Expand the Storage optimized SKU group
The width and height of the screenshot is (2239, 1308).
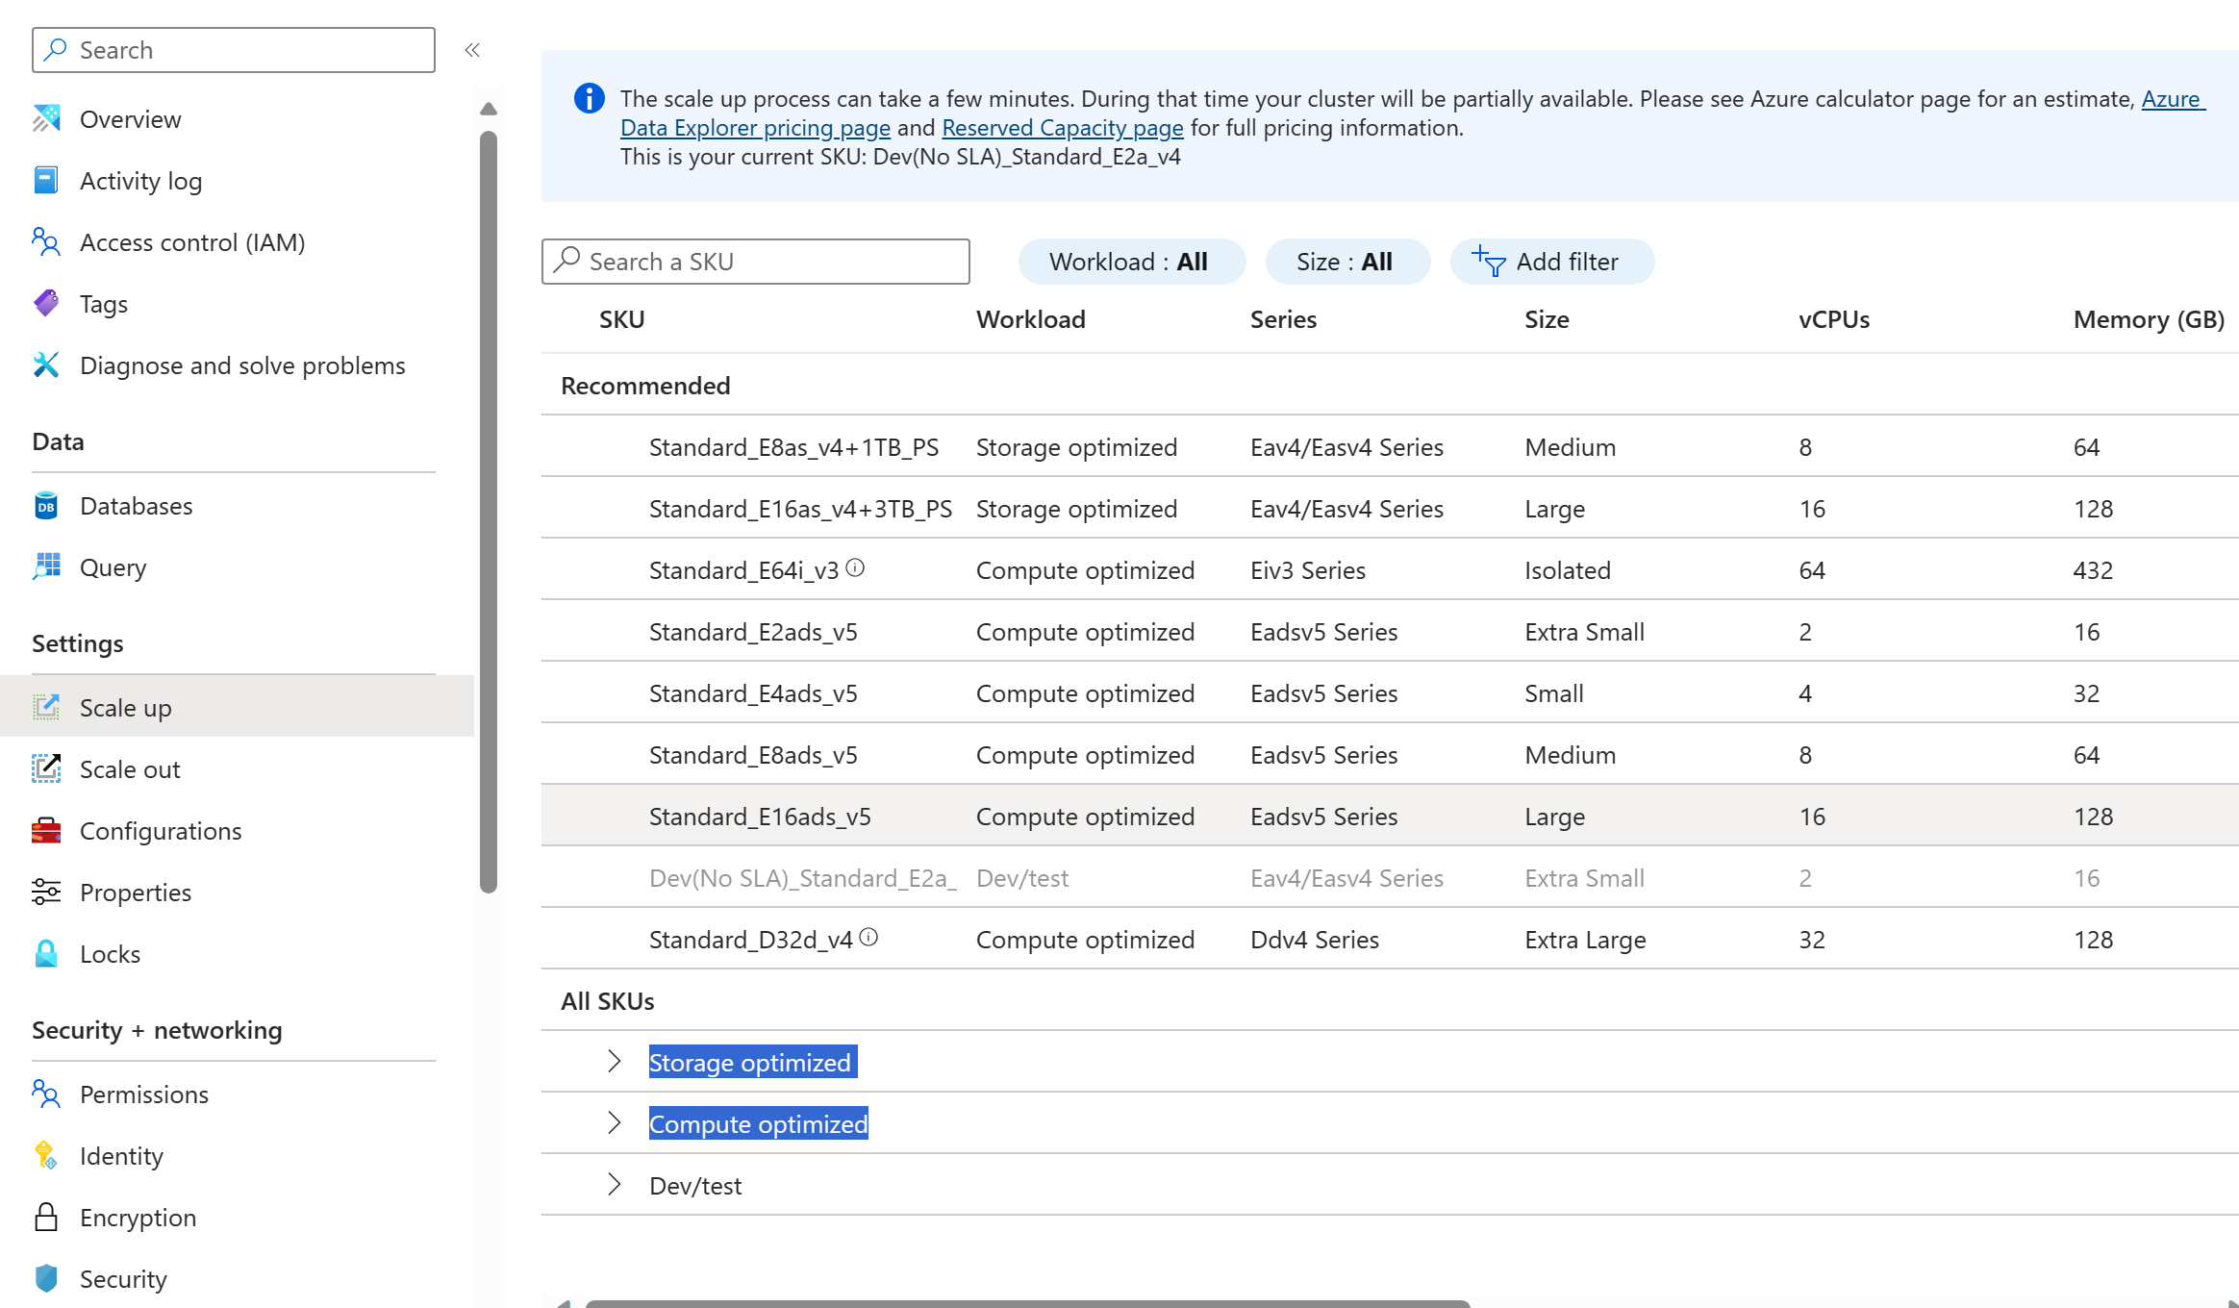[614, 1061]
